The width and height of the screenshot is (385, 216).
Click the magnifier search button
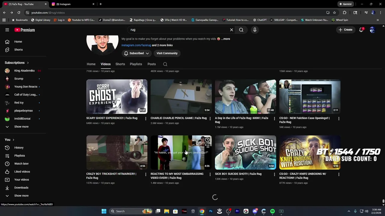[241, 30]
